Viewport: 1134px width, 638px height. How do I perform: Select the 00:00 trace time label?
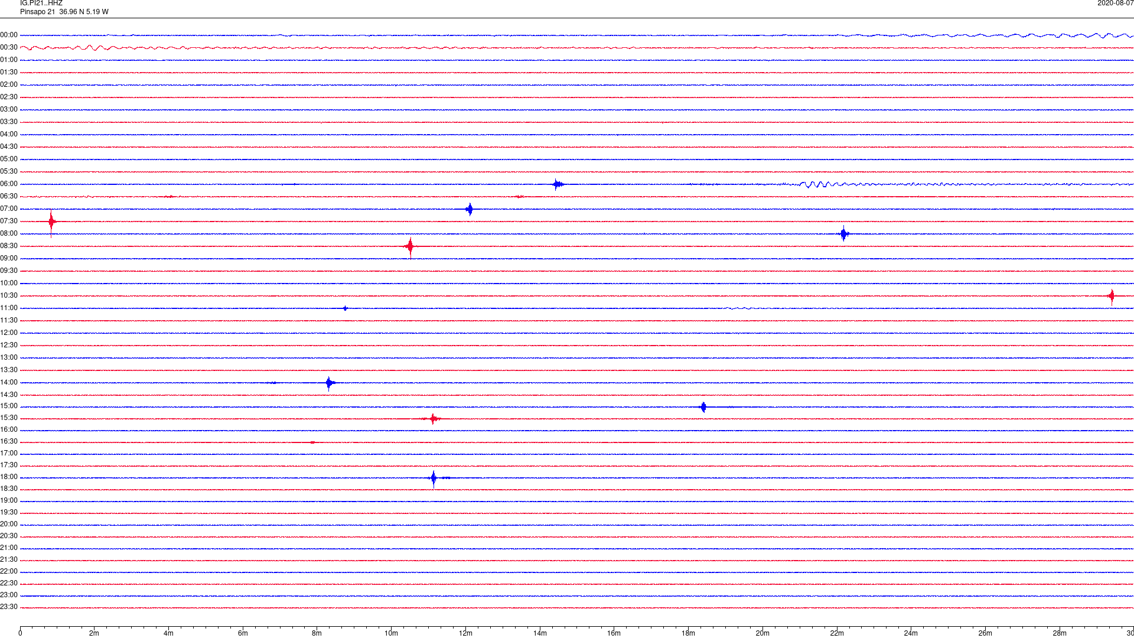[9, 35]
